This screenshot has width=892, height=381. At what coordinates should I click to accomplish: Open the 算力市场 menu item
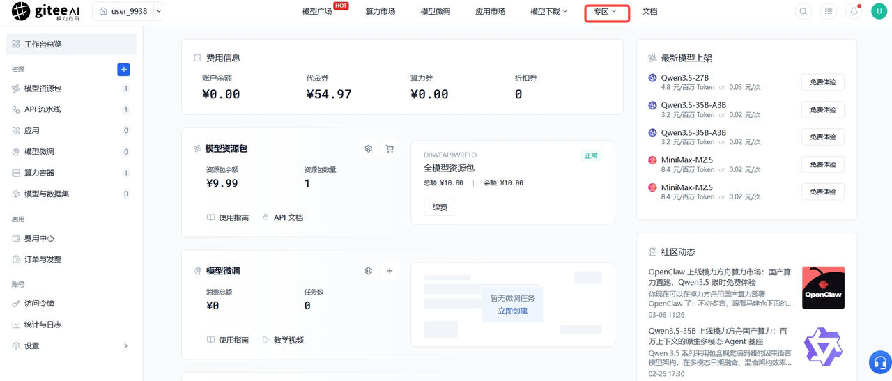pos(380,12)
